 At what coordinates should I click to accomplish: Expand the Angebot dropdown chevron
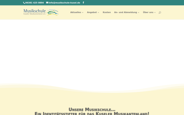98,13
